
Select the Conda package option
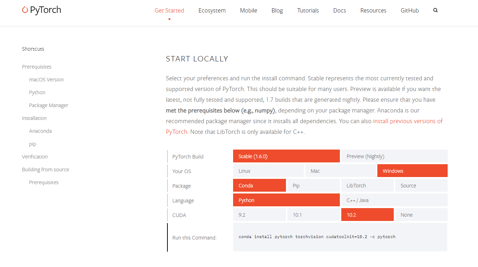point(260,186)
